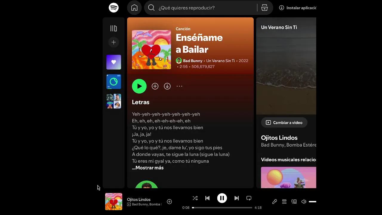Click 'Letras' heading
The height and width of the screenshot is (215, 382).
click(141, 102)
